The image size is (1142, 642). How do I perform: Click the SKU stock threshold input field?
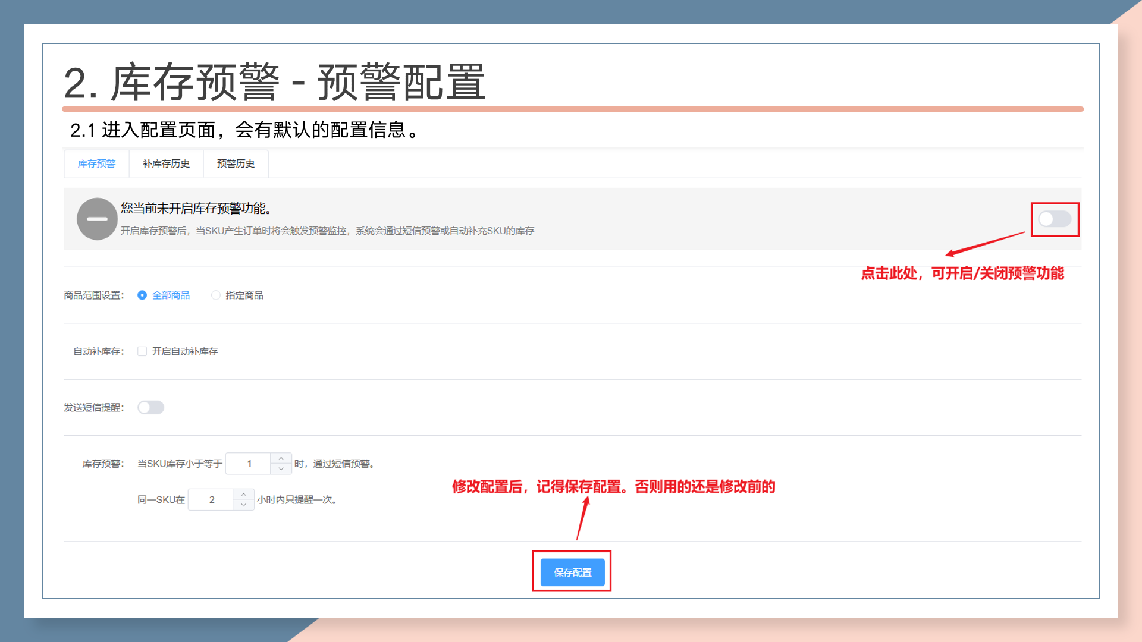click(x=249, y=464)
